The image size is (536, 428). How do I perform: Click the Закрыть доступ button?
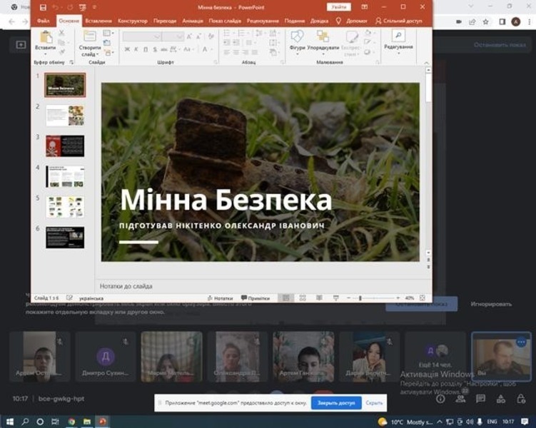point(335,403)
